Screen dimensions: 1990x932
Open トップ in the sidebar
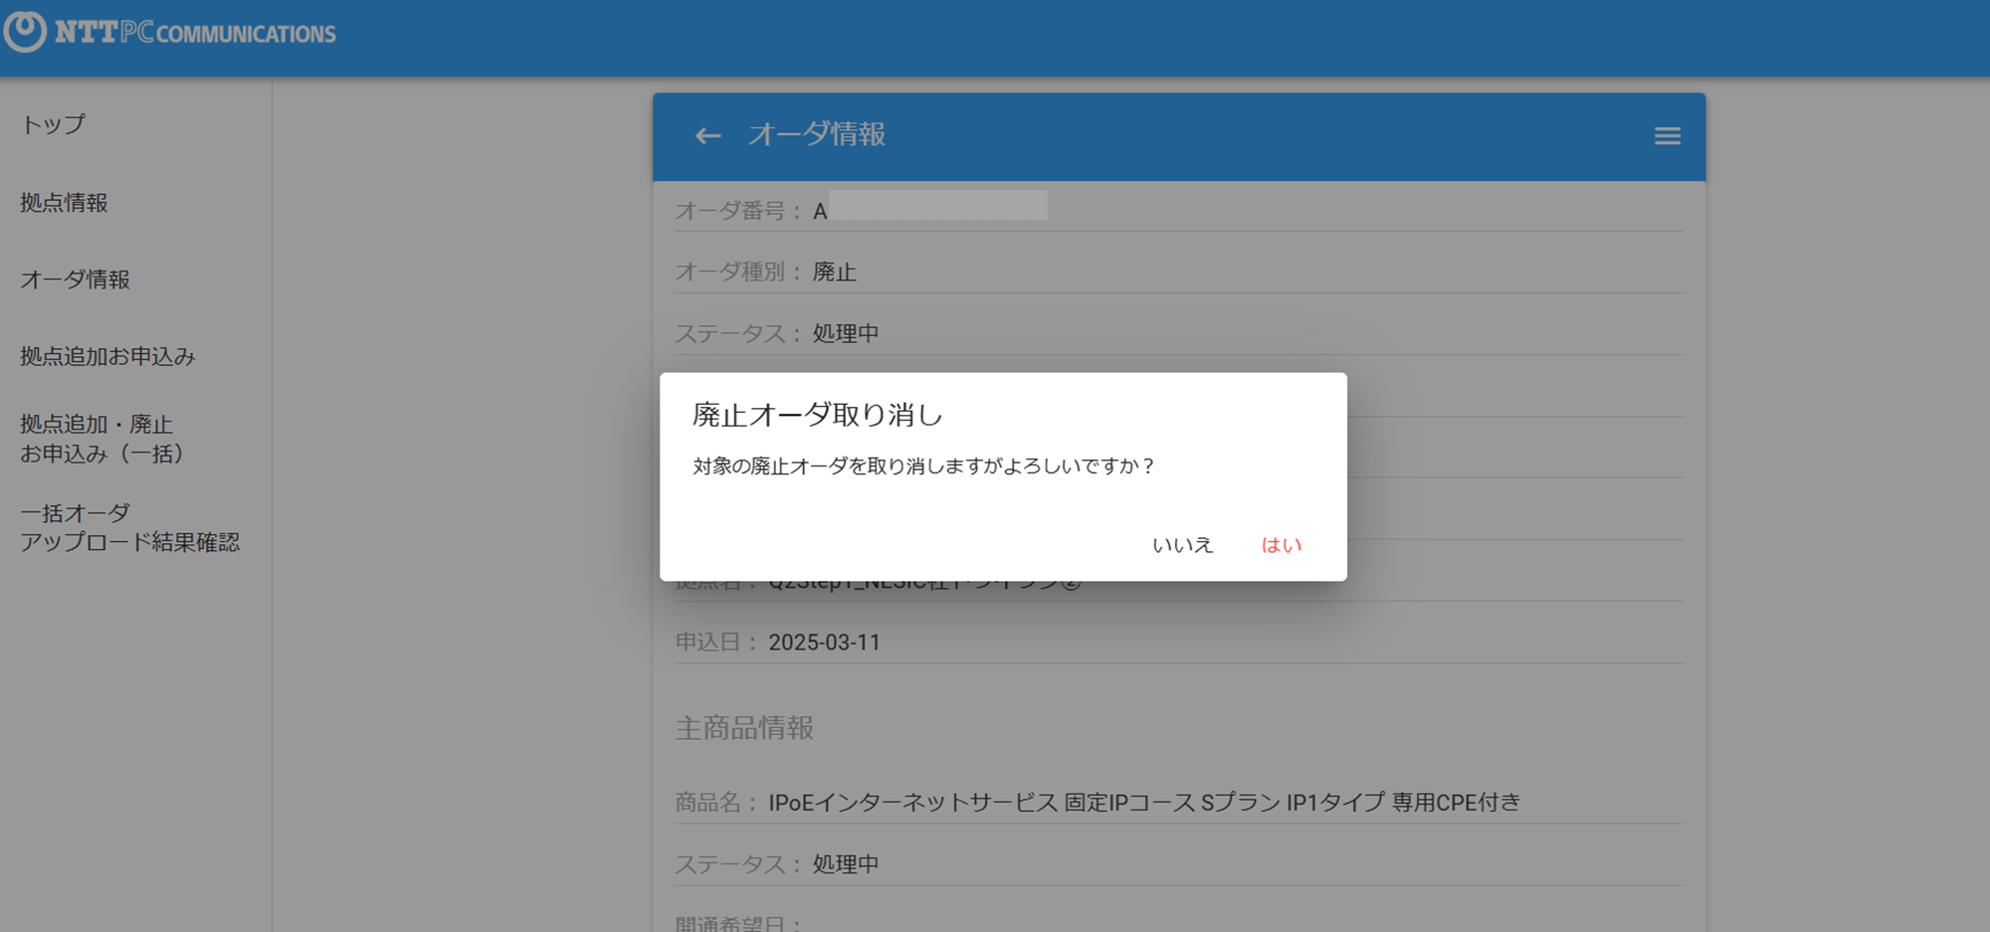(54, 124)
